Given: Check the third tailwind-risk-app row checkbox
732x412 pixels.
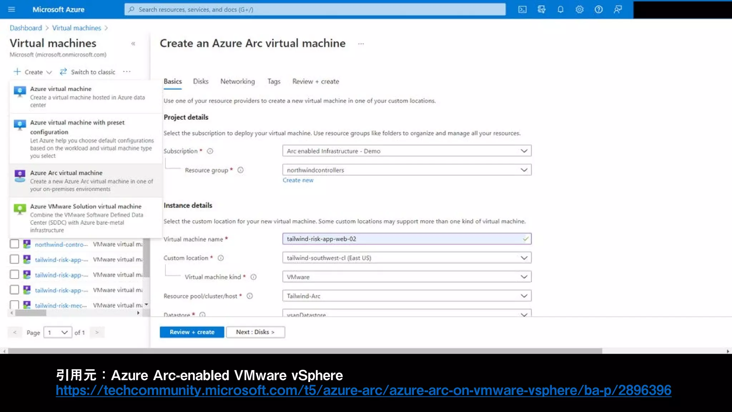Looking at the screenshot, I should pos(14,290).
